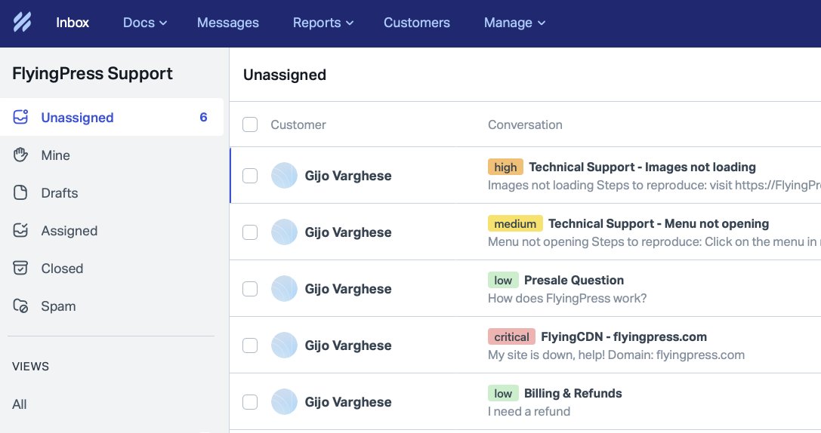Image resolution: width=821 pixels, height=433 pixels.
Task: Click avatar in Presale Question row
Action: (284, 288)
